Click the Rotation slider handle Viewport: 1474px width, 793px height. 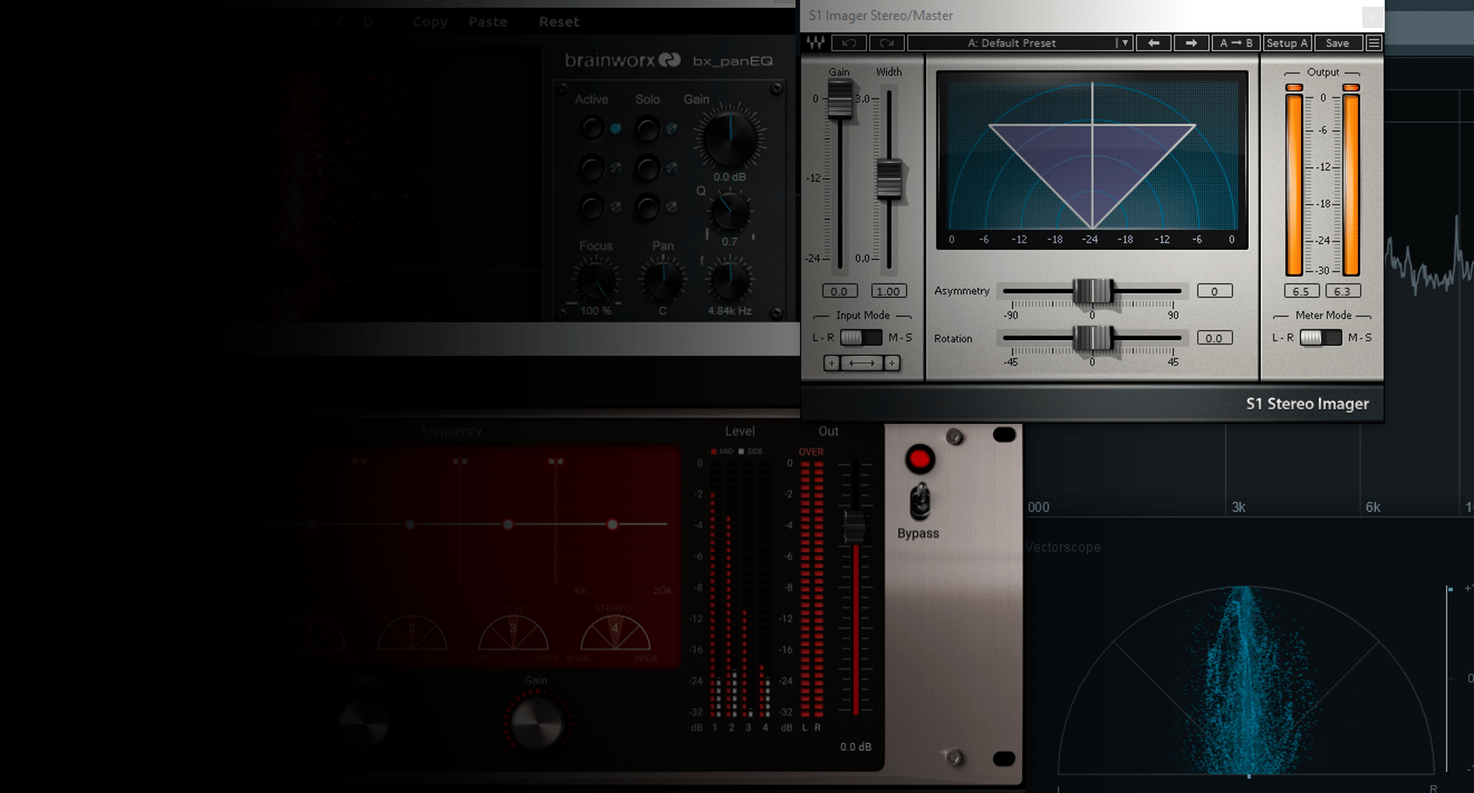(1092, 338)
